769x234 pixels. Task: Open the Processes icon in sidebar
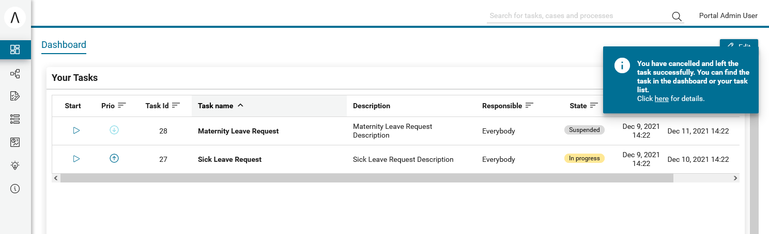[x=15, y=74]
